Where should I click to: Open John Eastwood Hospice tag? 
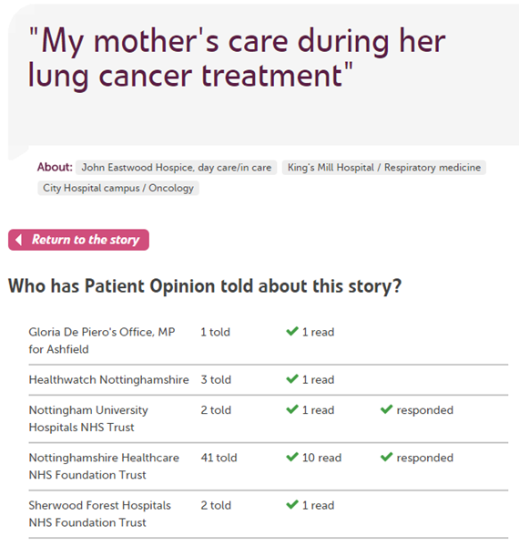coord(177,168)
